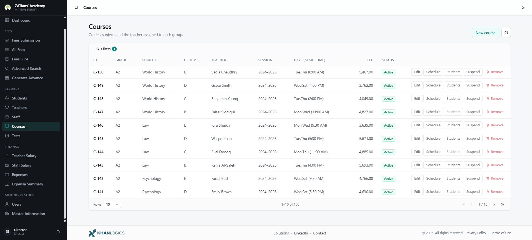Open Tests page in sidebar
532x240 pixels.
31,136
